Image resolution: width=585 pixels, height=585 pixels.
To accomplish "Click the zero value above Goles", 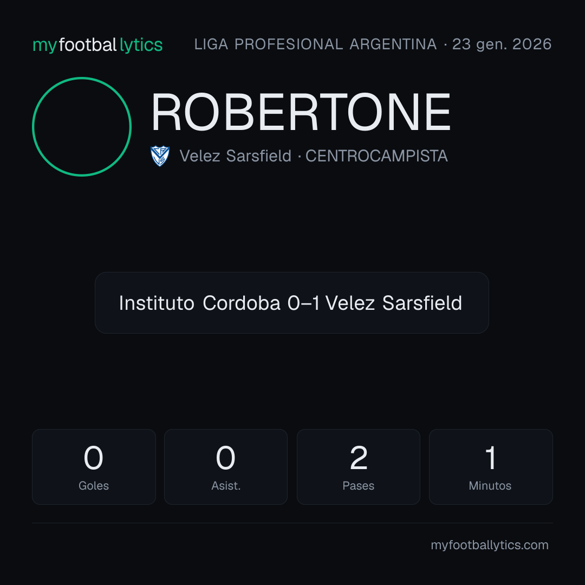I will (93, 458).
